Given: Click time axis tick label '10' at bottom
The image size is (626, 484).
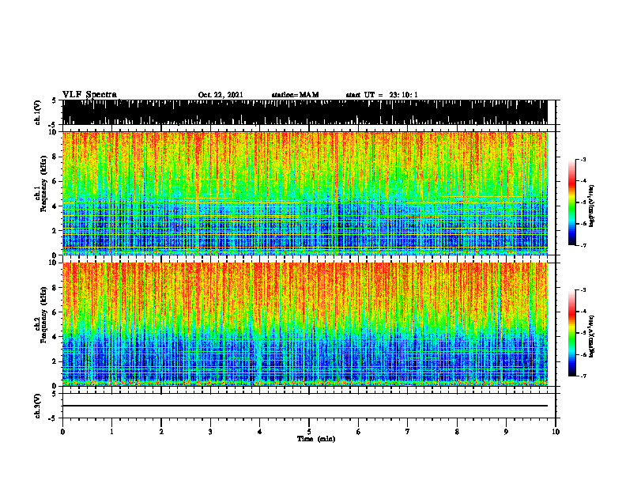Looking at the screenshot, I should coord(556,432).
